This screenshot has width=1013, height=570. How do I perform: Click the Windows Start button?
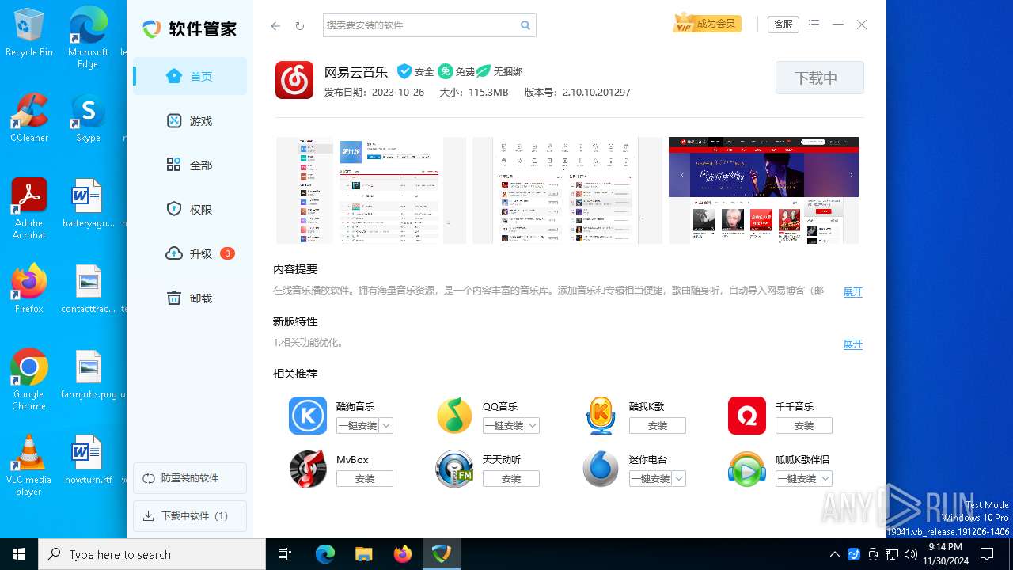pos(19,554)
